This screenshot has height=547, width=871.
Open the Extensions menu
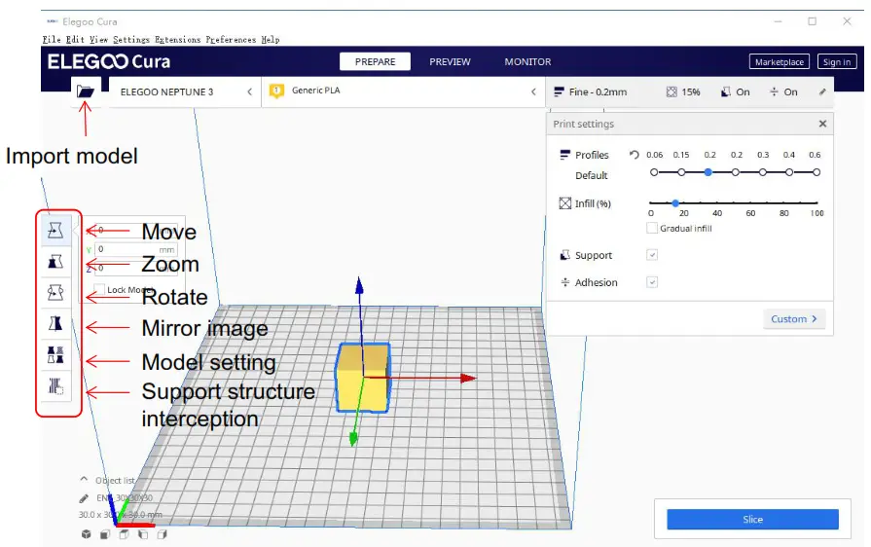178,40
